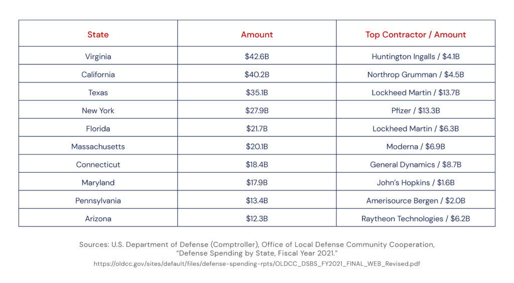
Task: Select the Raytheon Technologies / $6.2B cell
Action: click(x=415, y=219)
